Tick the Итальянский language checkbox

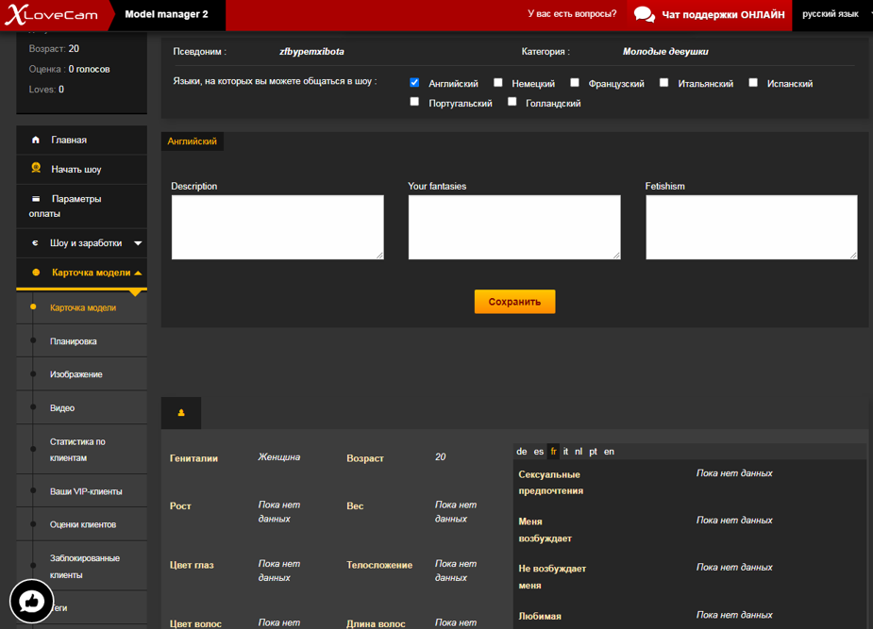tap(663, 82)
